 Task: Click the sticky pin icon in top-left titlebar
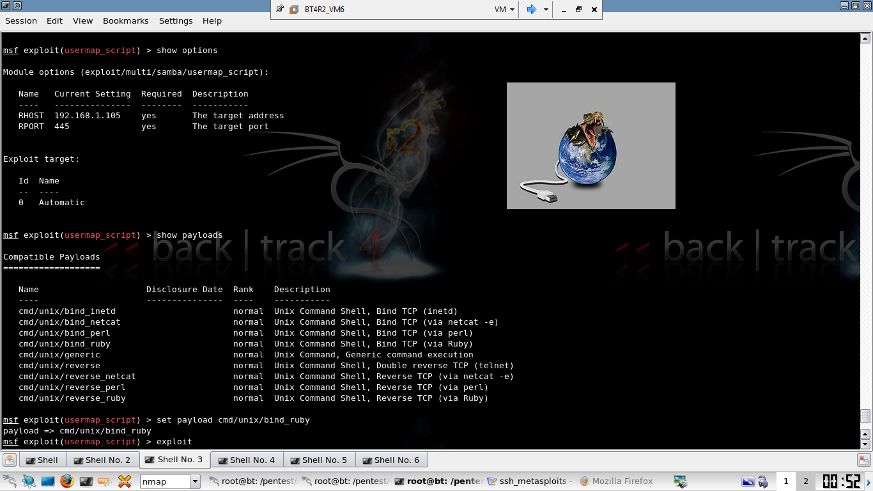17,6
